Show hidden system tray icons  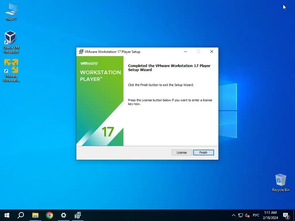pos(233,215)
